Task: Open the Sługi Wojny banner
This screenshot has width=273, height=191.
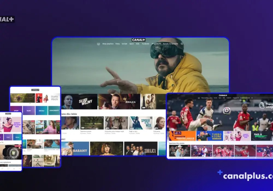Action: tap(79, 102)
